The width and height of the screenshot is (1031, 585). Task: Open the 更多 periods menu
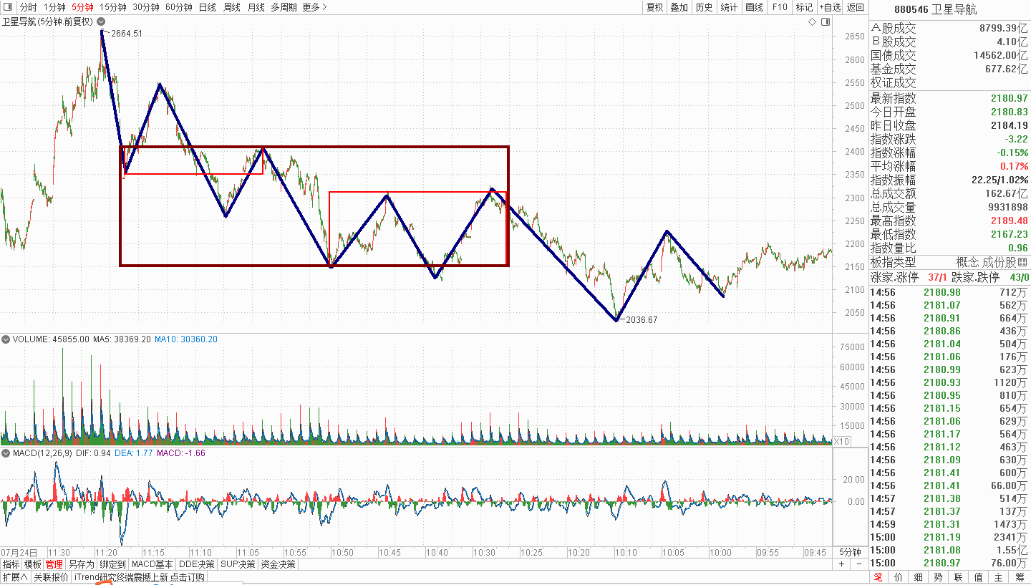[314, 7]
